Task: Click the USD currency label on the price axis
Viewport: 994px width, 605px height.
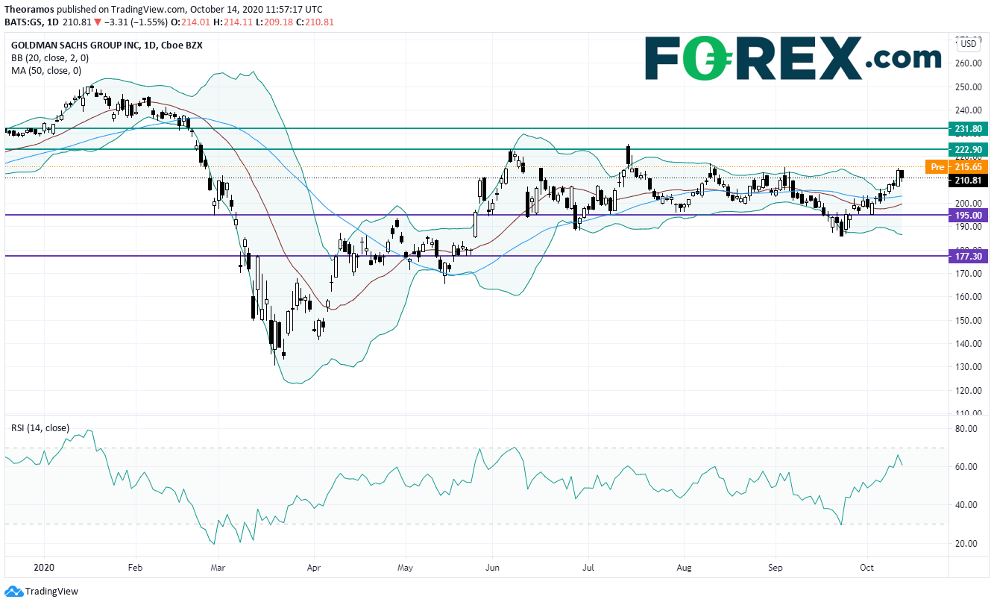Action: click(968, 43)
